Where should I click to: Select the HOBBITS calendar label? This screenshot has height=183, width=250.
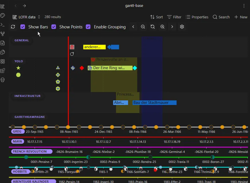(x=21, y=172)
